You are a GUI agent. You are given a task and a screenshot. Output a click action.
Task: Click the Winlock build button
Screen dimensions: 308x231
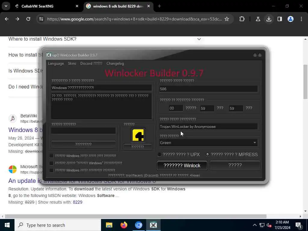(x=182, y=166)
